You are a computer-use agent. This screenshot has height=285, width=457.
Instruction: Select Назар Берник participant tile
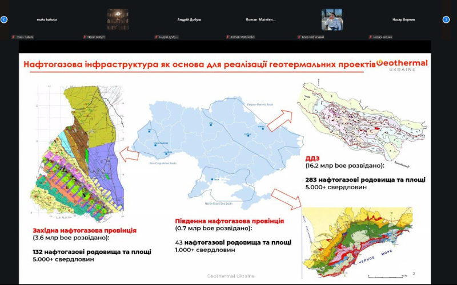(x=403, y=20)
